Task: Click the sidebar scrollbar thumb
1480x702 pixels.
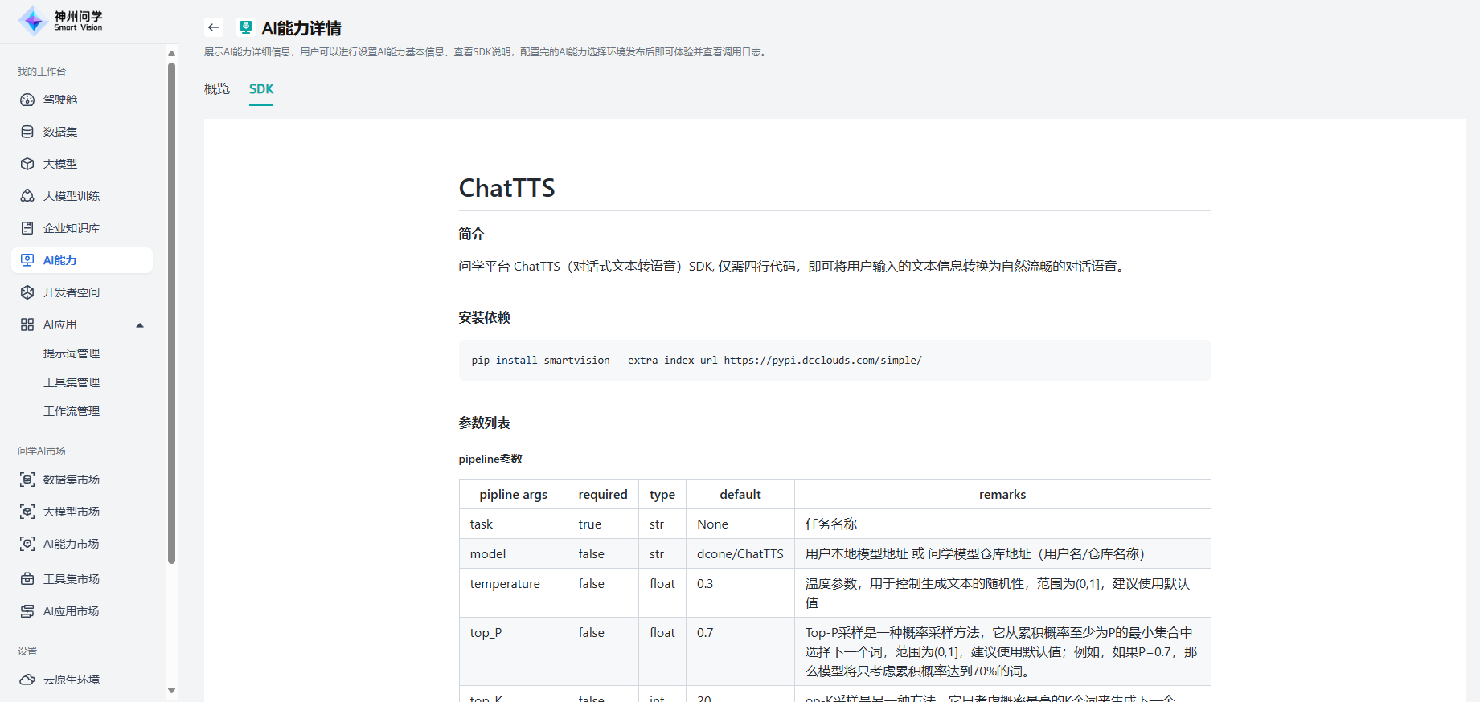Action: coord(171,313)
